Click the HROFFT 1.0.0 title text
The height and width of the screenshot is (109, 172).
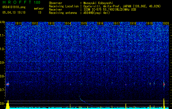(21, 2)
